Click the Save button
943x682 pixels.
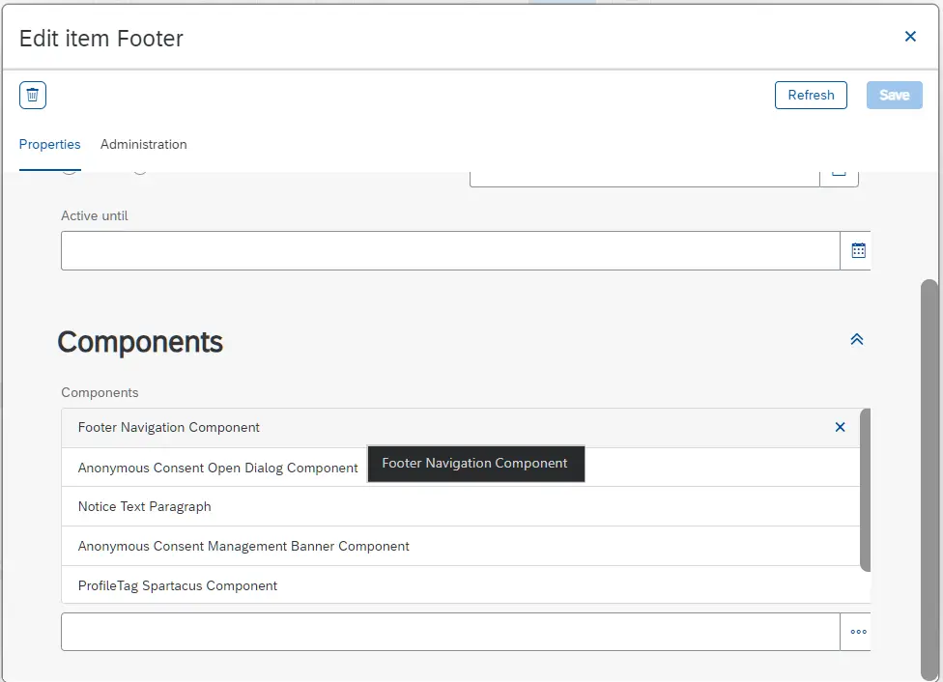point(894,95)
